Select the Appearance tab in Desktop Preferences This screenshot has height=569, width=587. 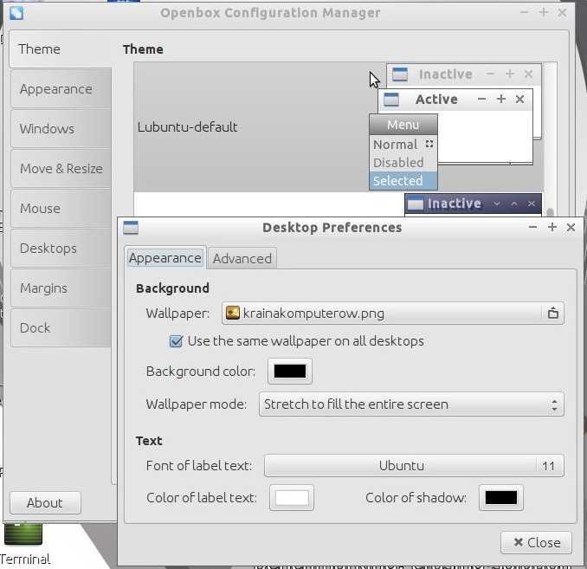[165, 258]
